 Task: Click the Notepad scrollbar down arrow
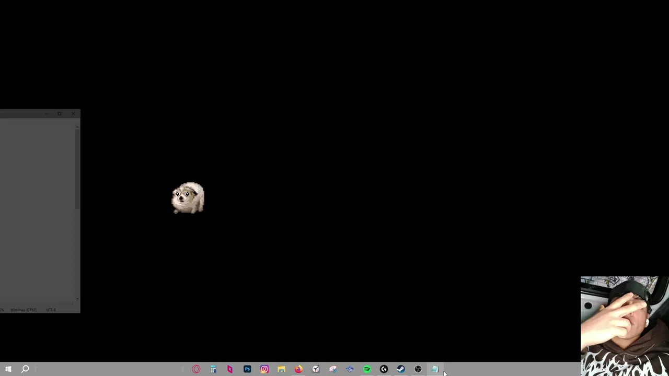77,298
